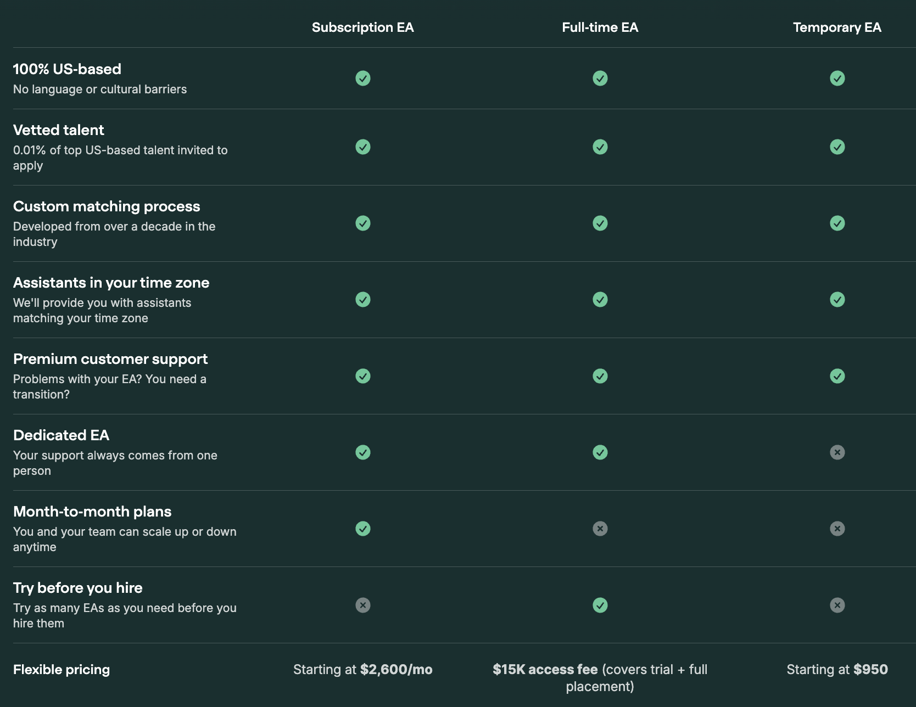Click Full-time EA checkmark for Vetted talent
Viewport: 916px width, 707px height.
coord(600,147)
